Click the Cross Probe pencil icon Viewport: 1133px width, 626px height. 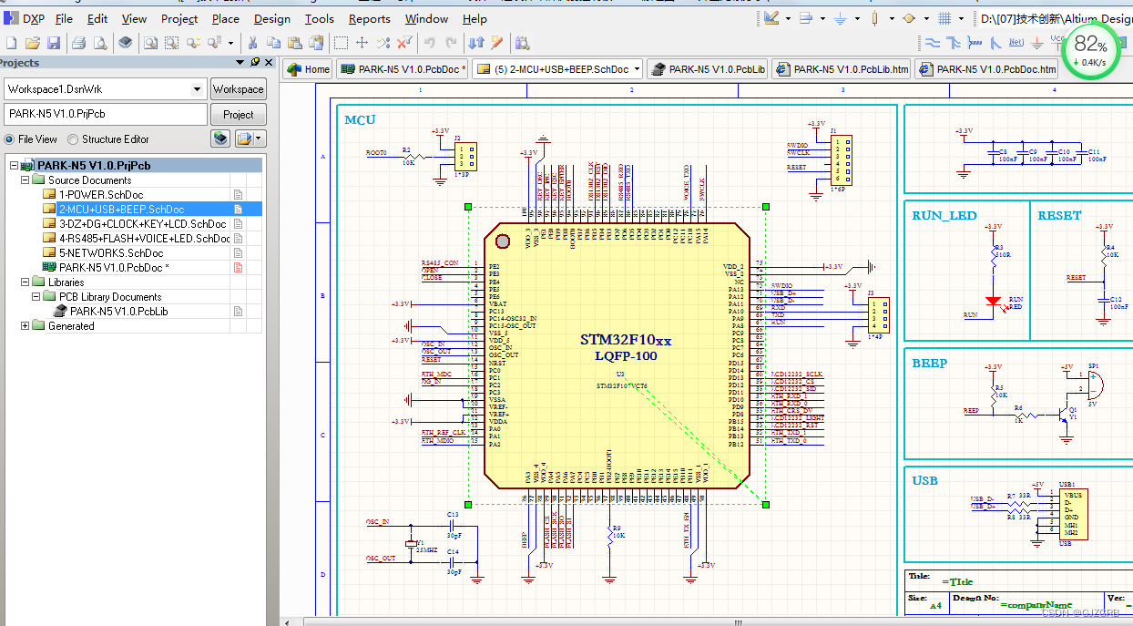pos(497,43)
